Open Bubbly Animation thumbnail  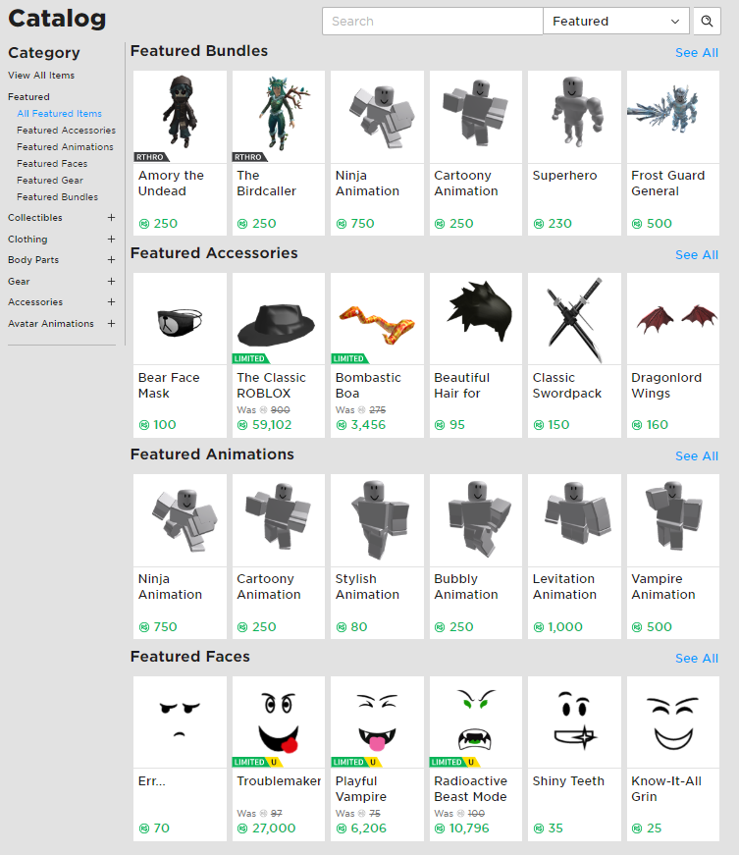(476, 520)
